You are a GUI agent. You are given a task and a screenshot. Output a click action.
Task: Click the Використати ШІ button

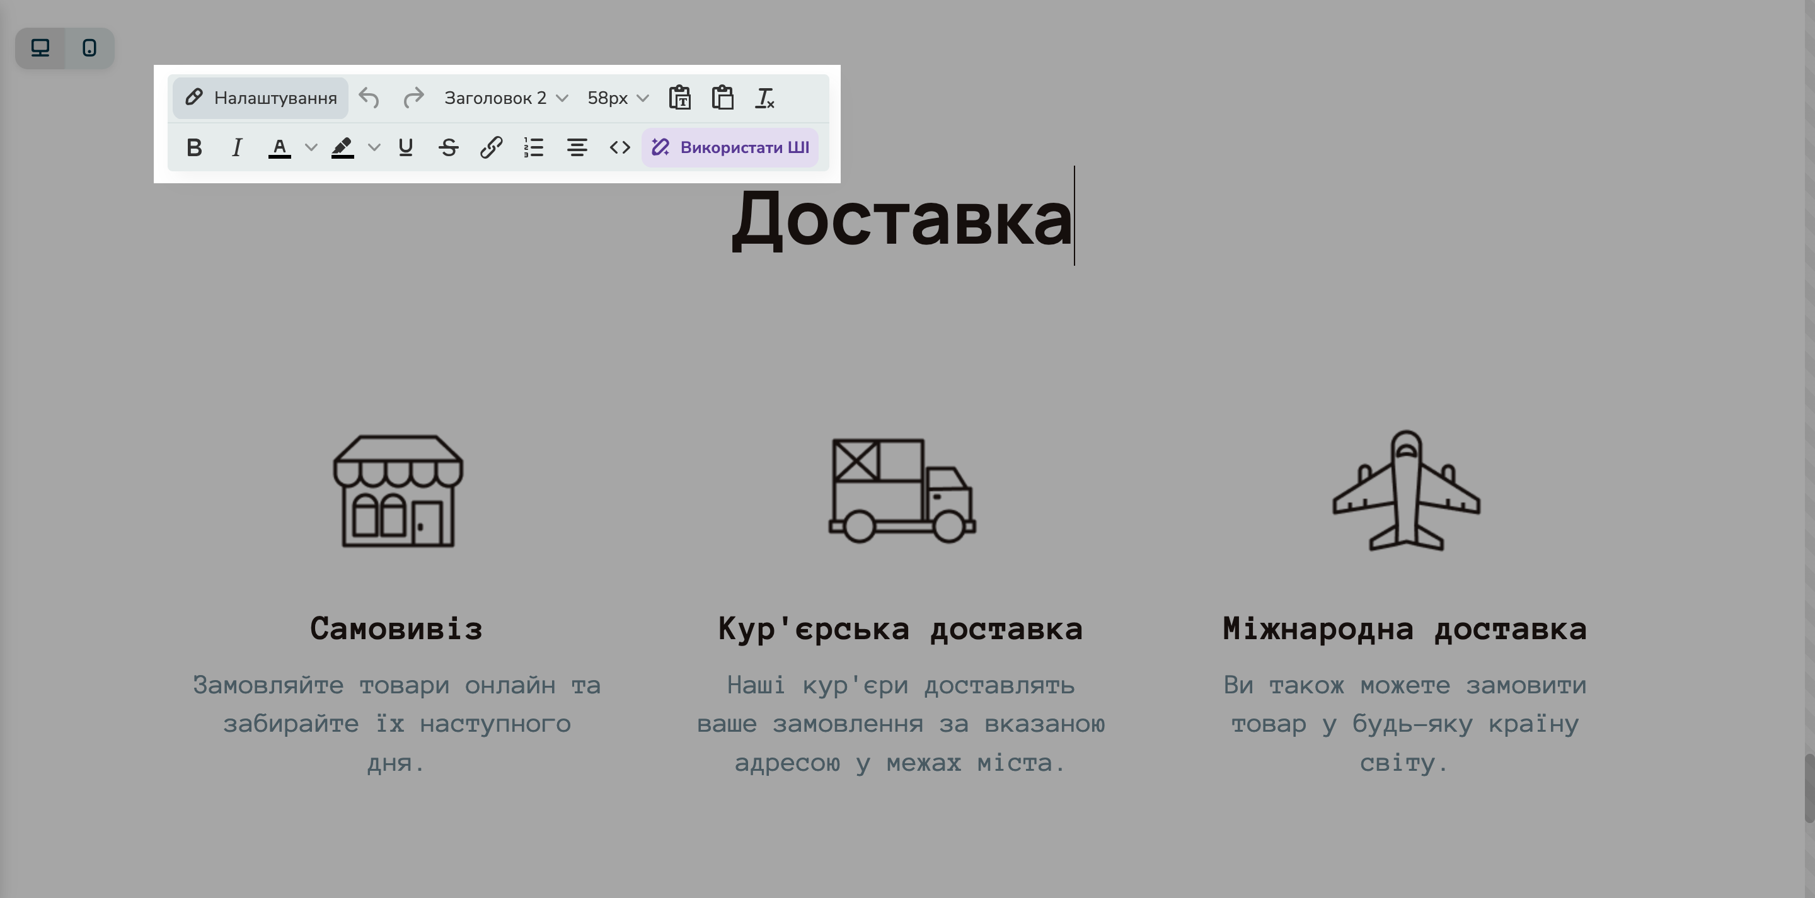coord(730,148)
